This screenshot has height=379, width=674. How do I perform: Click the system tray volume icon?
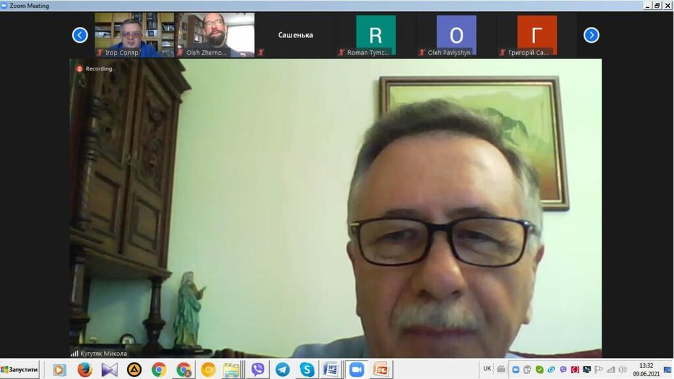[x=623, y=369]
